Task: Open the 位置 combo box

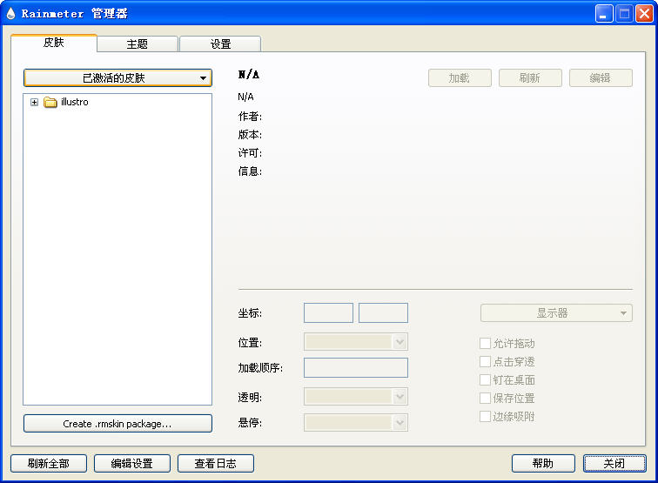Action: 355,342
